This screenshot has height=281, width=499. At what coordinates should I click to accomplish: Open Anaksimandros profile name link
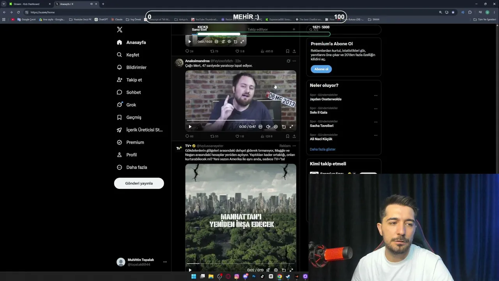(197, 61)
